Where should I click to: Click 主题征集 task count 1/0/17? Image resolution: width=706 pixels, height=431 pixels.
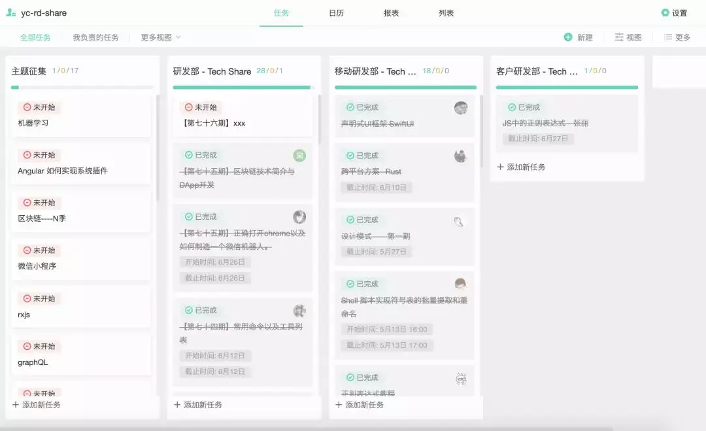65,71
